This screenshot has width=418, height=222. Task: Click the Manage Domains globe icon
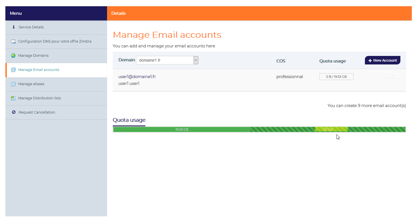[13, 56]
